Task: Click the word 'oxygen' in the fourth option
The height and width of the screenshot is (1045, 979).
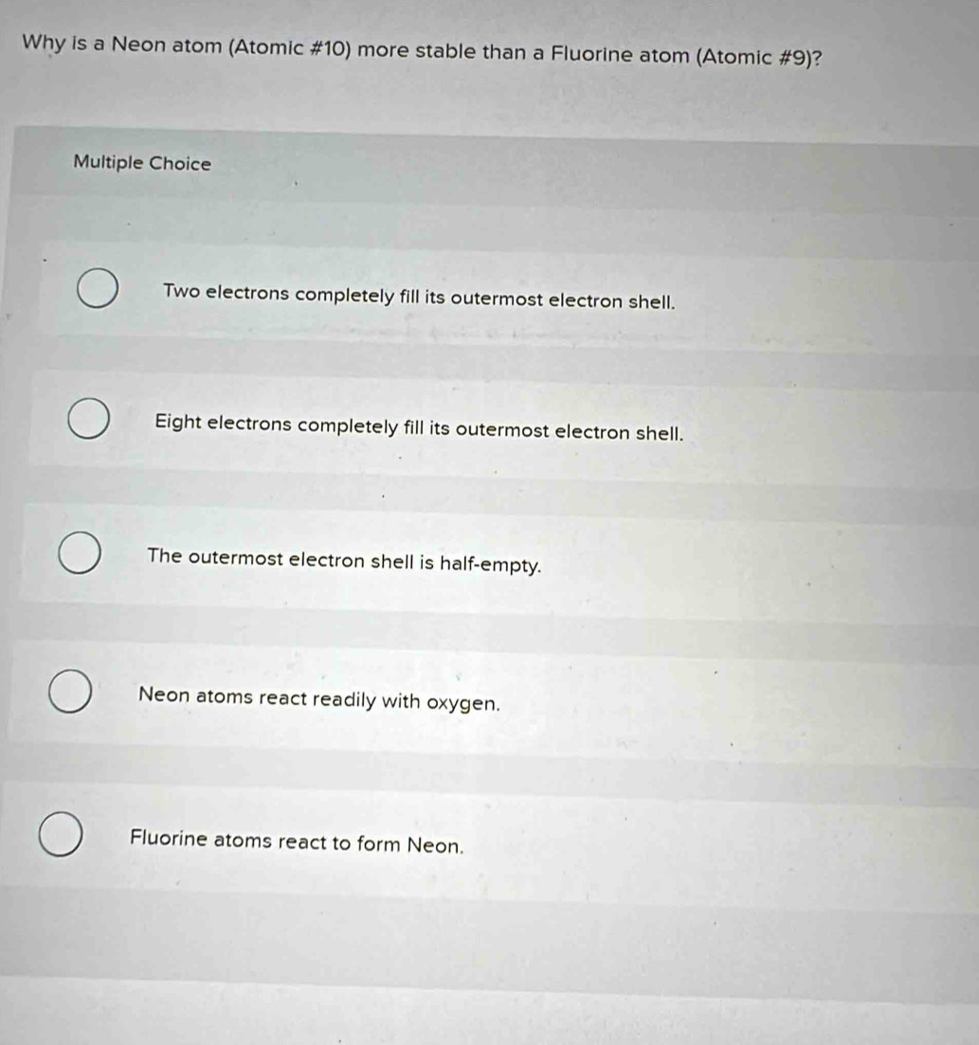Action: click(x=463, y=704)
